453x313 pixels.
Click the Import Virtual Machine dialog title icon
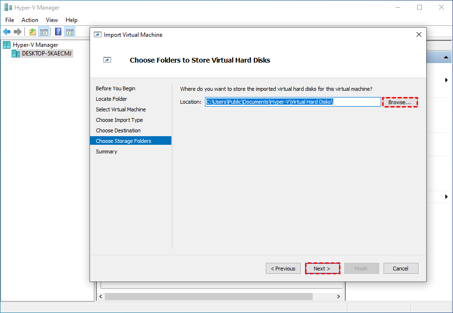[x=98, y=34]
